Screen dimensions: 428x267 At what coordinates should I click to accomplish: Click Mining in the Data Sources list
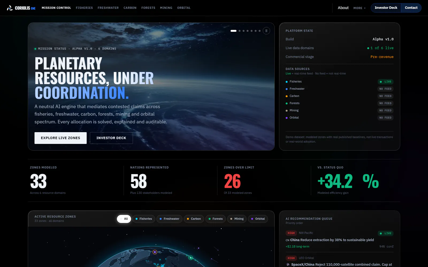coord(294,111)
